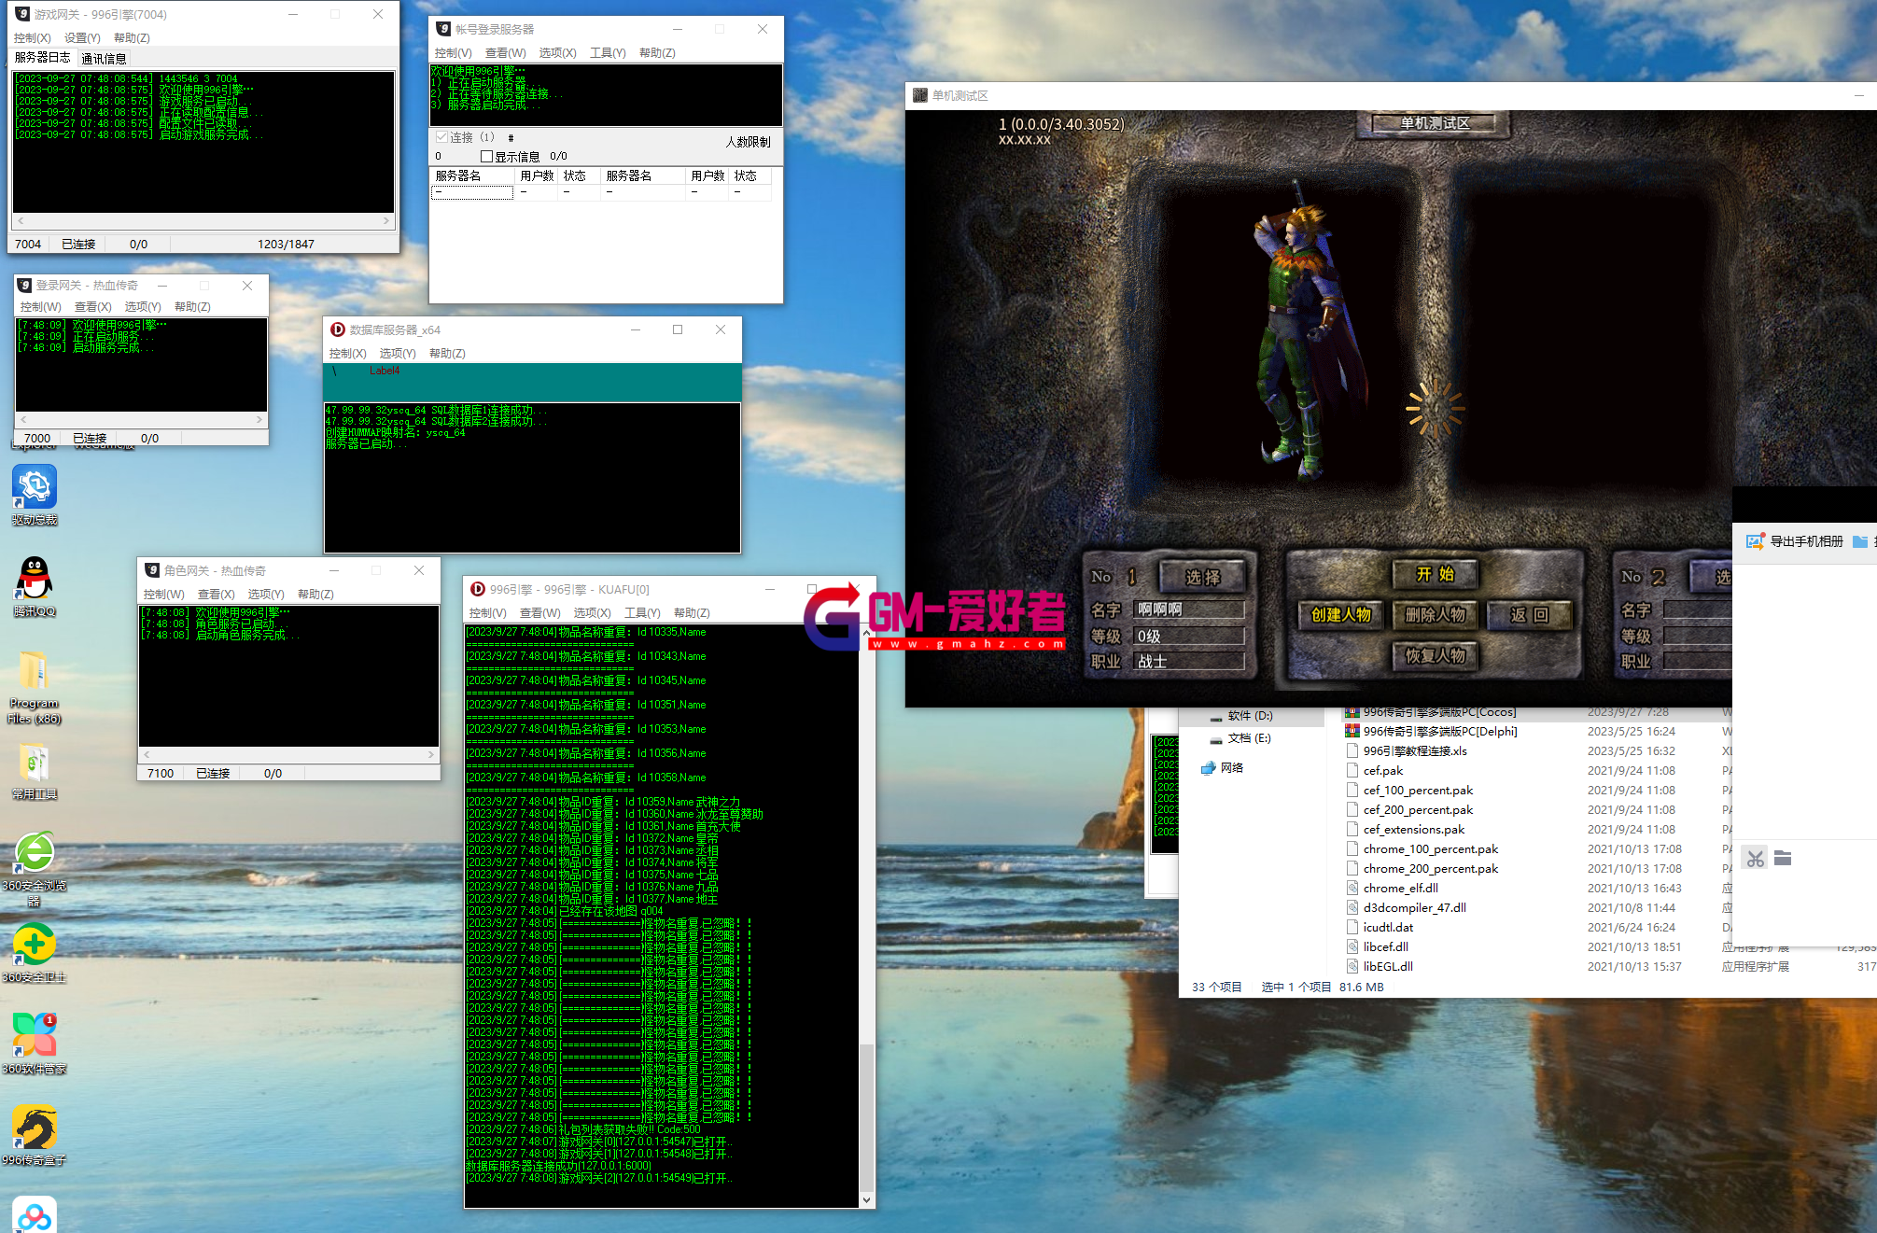Select icudtl.dat file
Viewport: 1877px width, 1233px height.
1388,927
